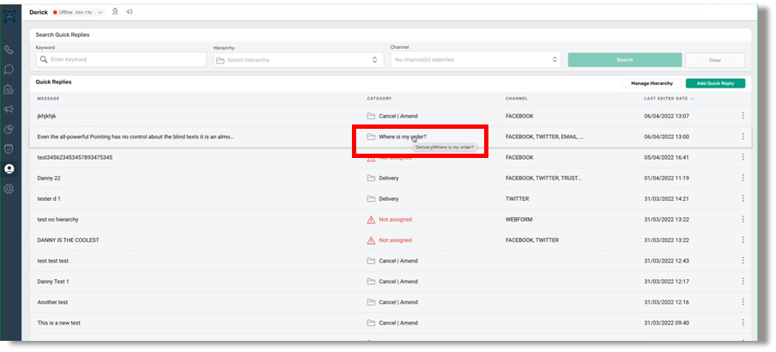The width and height of the screenshot is (776, 352).
Task: Click the shield icon in the sidebar
Action: [x=9, y=149]
